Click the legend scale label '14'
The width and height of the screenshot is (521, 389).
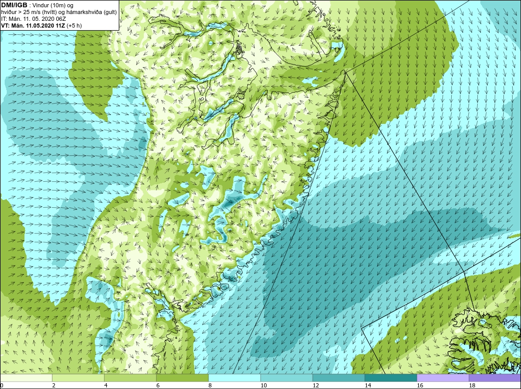(368, 385)
